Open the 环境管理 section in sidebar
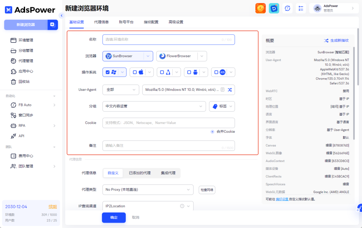Viewport: 362px width, 228px height. [x=25, y=40]
